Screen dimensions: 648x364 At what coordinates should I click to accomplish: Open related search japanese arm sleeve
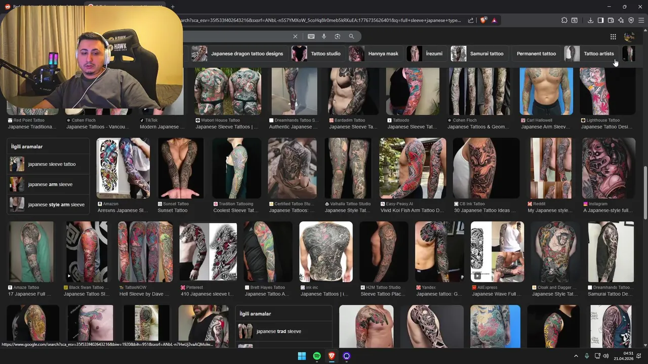pos(48,185)
